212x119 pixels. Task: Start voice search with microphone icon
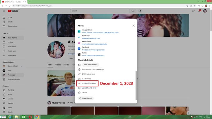140,11
